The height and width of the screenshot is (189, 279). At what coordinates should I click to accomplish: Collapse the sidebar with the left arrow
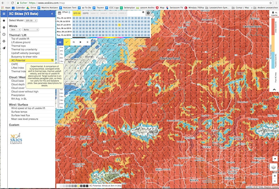52,14
